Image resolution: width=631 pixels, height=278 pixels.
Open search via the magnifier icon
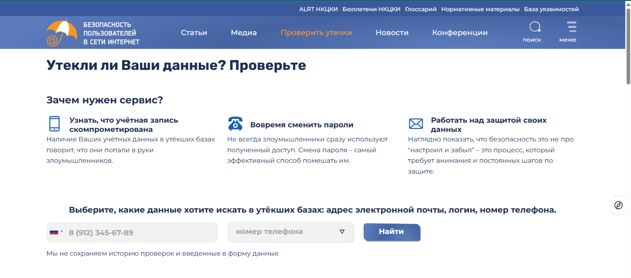pos(535,27)
